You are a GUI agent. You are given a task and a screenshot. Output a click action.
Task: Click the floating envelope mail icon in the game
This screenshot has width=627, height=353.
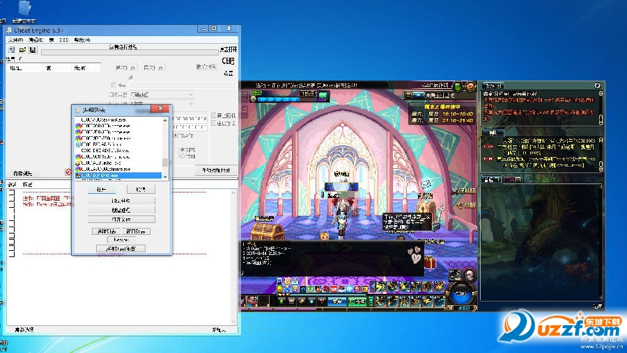[x=427, y=184]
